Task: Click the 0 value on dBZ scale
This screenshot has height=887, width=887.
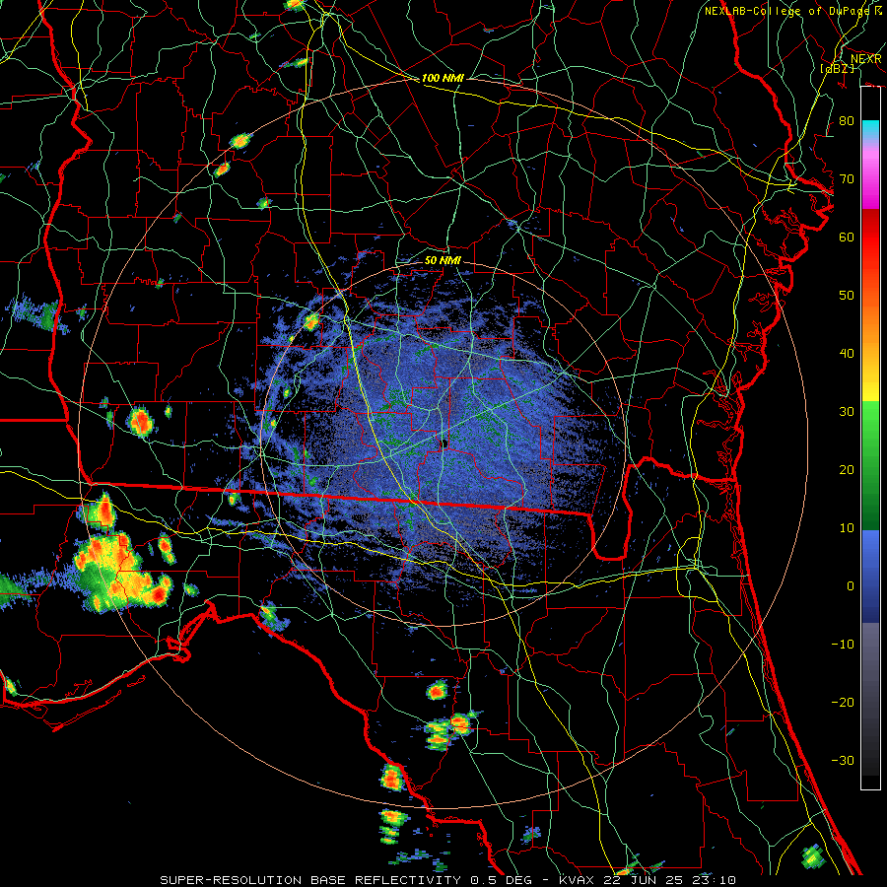Action: [x=851, y=586]
